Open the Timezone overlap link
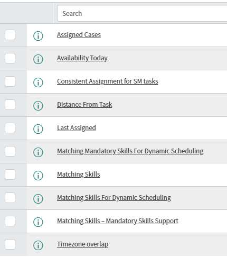The image size is (227, 257). click(82, 244)
